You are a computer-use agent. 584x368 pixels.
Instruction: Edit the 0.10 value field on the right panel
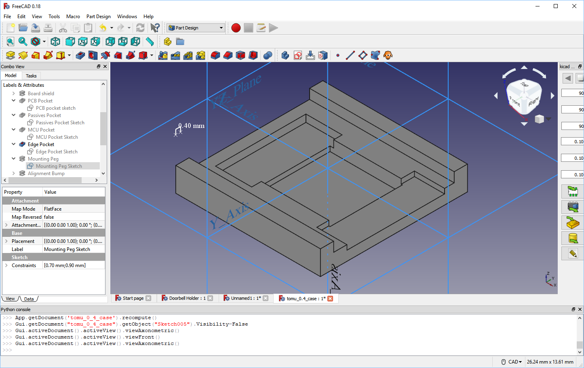572,141
